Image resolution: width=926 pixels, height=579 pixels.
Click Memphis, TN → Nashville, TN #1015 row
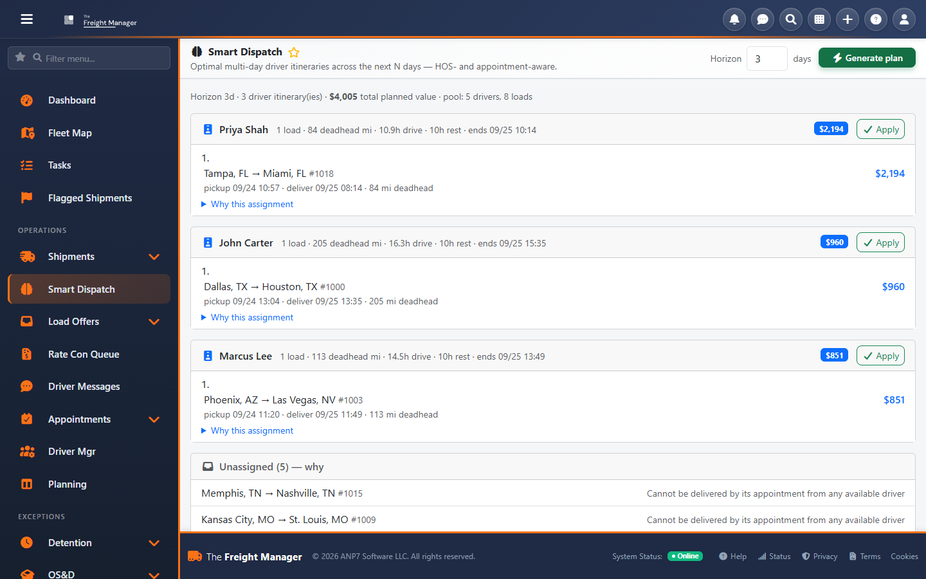click(553, 493)
